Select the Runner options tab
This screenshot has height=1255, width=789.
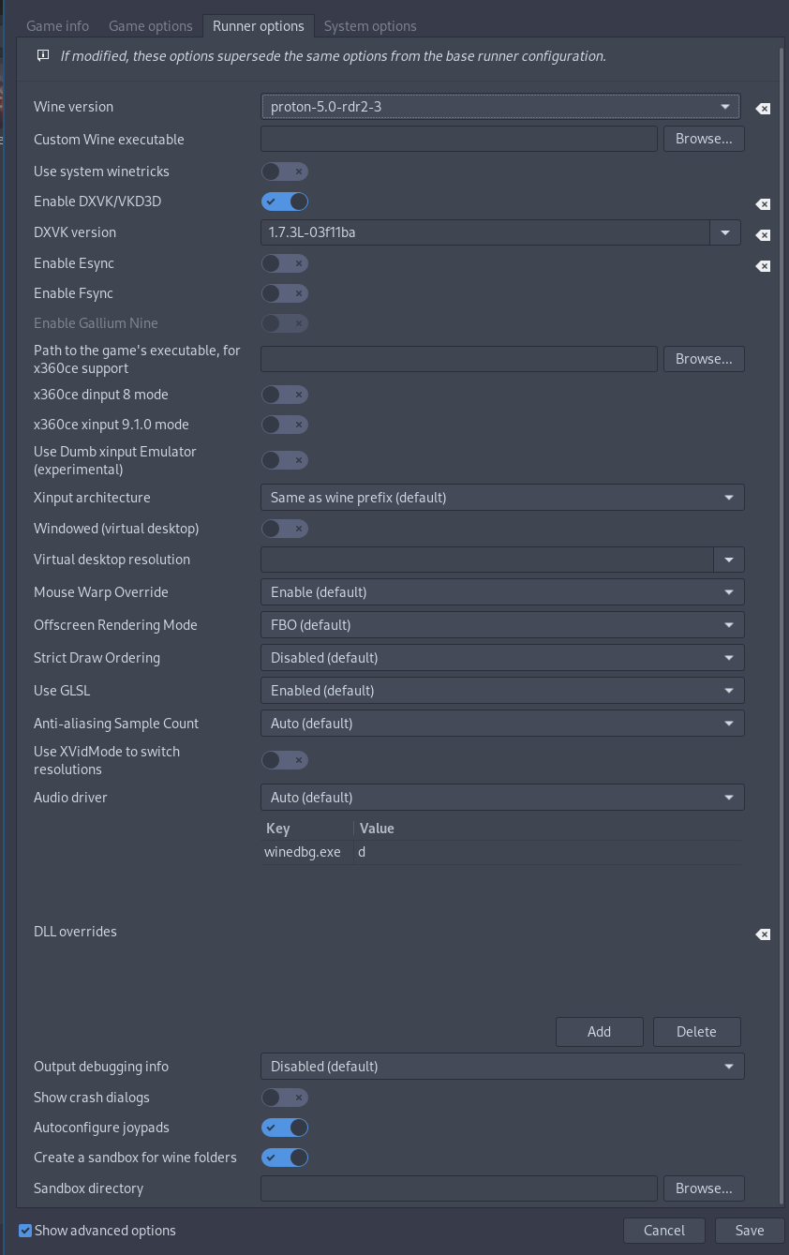pos(259,25)
